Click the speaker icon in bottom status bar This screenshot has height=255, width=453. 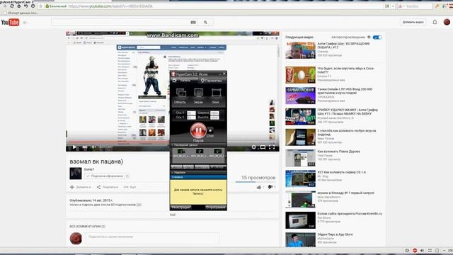[x=422, y=250]
